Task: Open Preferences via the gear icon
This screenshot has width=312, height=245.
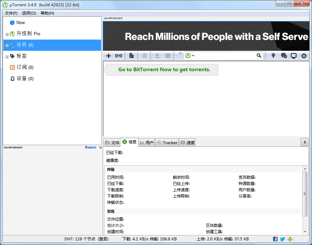Action: [x=304, y=56]
